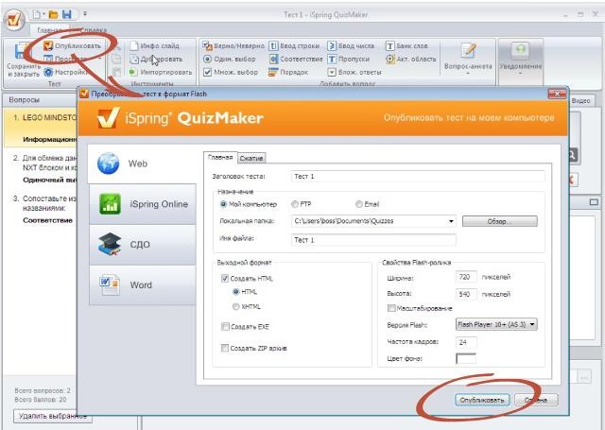
Task: Click the Вопрос-анкета icon
Action: pyautogui.click(x=468, y=51)
